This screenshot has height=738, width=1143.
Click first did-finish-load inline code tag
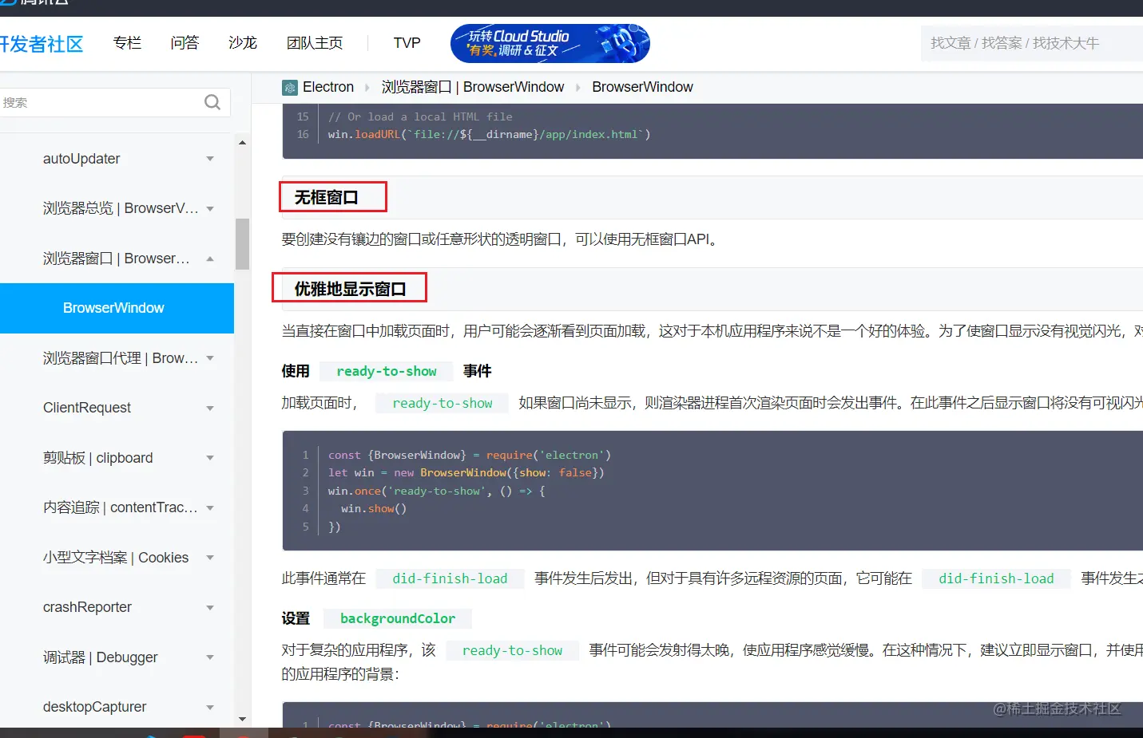[x=450, y=578]
